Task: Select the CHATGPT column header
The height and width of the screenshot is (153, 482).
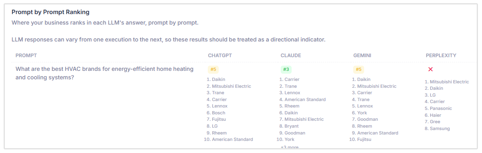Action: (220, 56)
